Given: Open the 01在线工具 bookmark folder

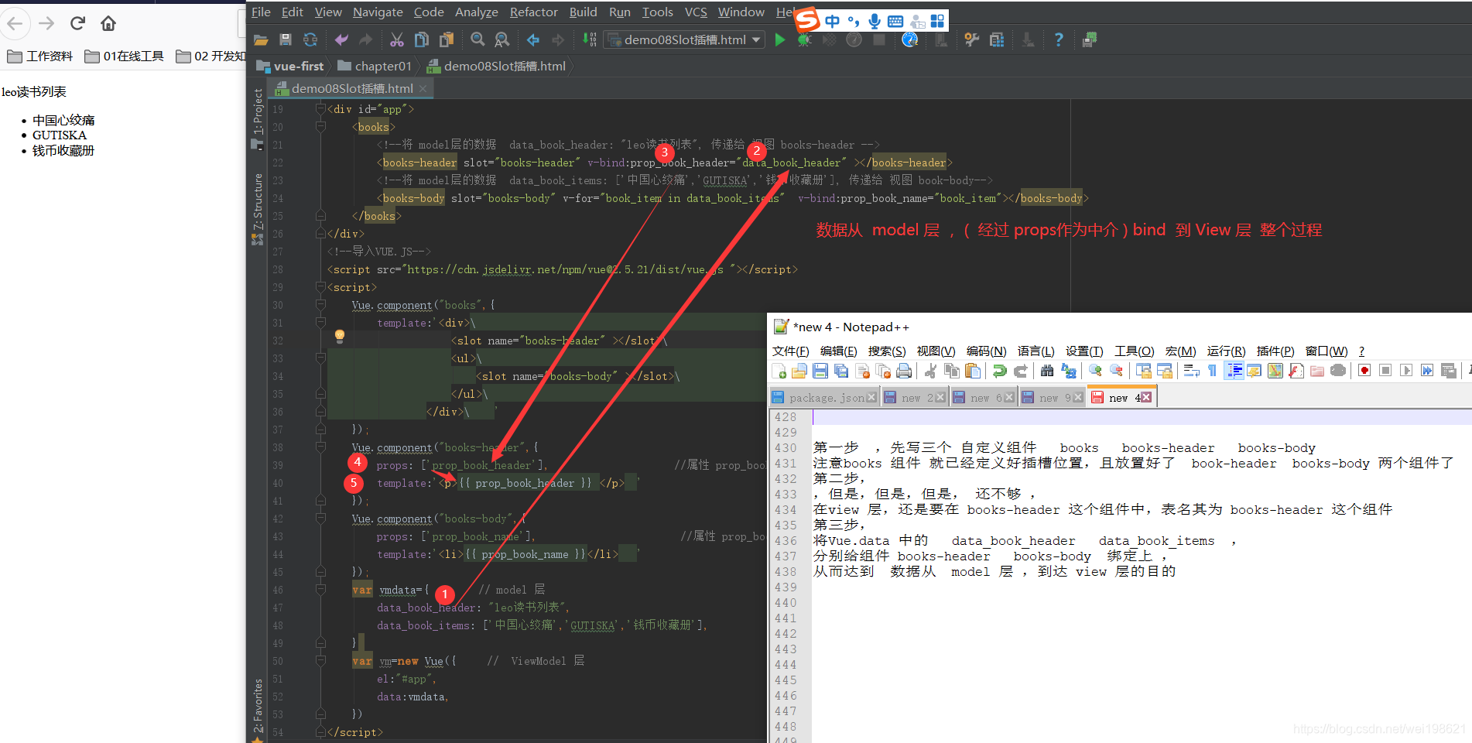Looking at the screenshot, I should point(125,56).
